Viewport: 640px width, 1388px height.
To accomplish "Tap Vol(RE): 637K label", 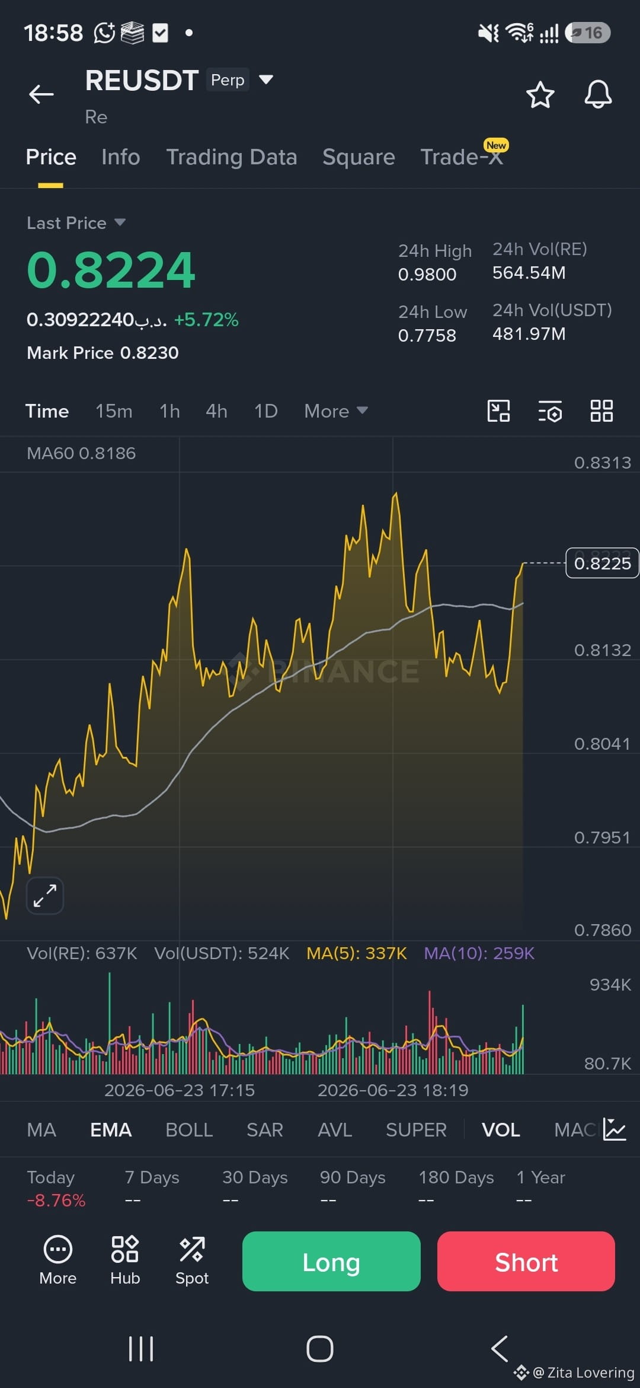I will pyautogui.click(x=82, y=953).
